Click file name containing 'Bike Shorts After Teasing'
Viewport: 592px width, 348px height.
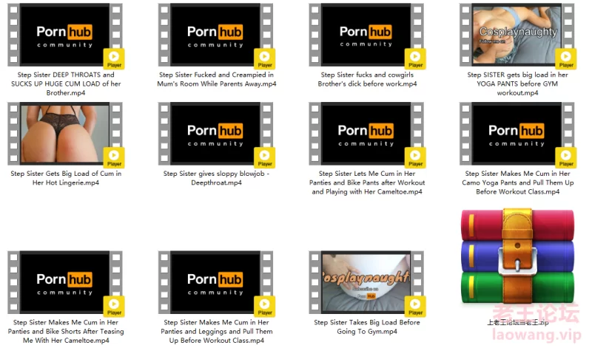(x=66, y=332)
